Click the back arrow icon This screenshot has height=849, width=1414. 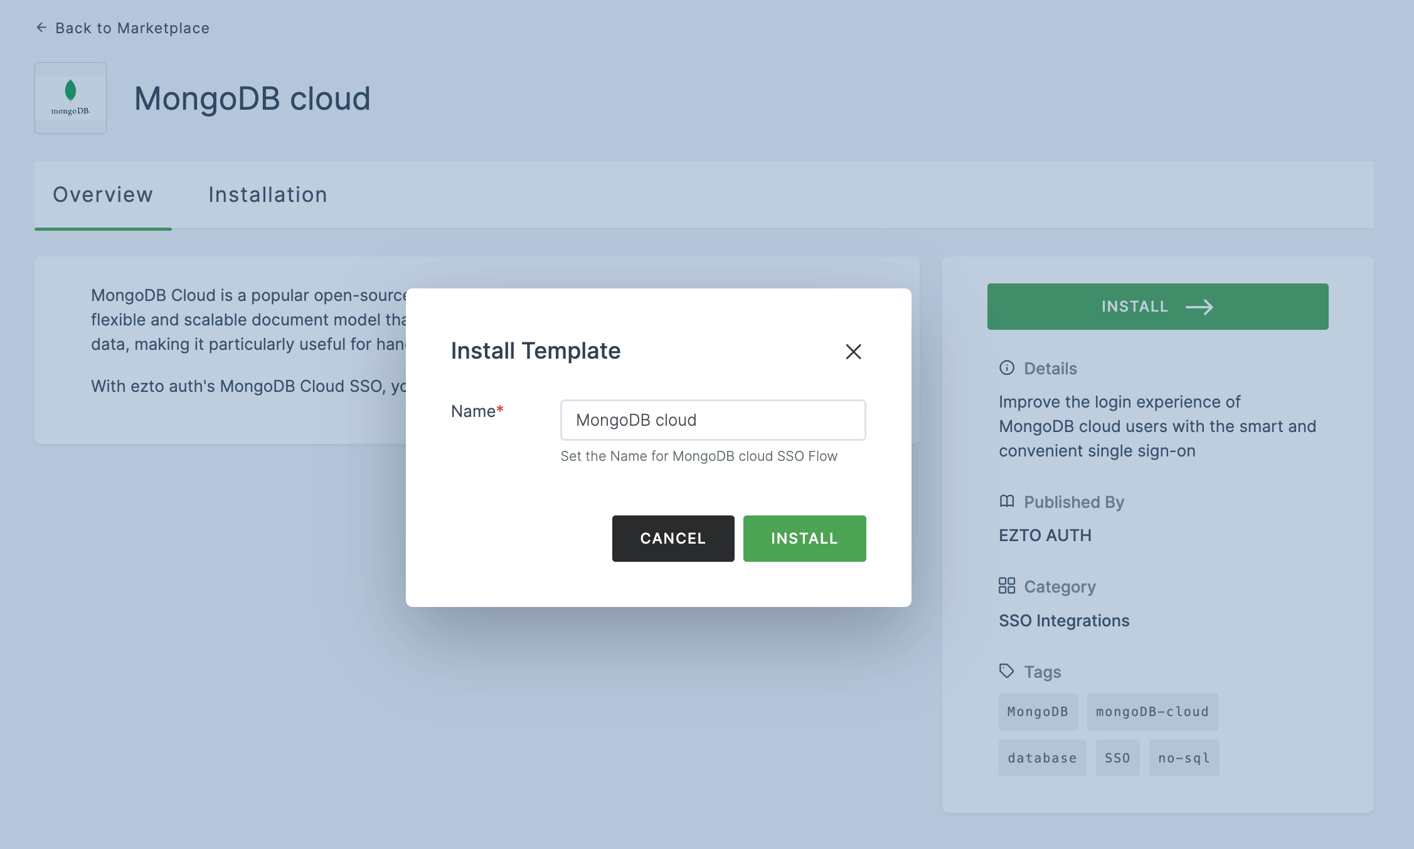pos(41,28)
